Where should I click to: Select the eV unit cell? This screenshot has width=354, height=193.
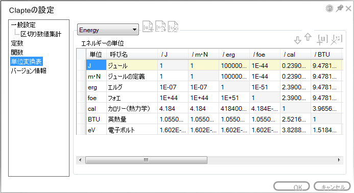point(96,130)
